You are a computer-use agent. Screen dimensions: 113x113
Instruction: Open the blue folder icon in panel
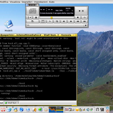(x=9, y=110)
